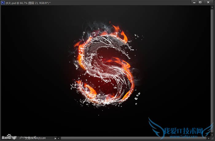Minimize the 水火.psd document window
The height and width of the screenshot is (141, 215).
point(194,2)
